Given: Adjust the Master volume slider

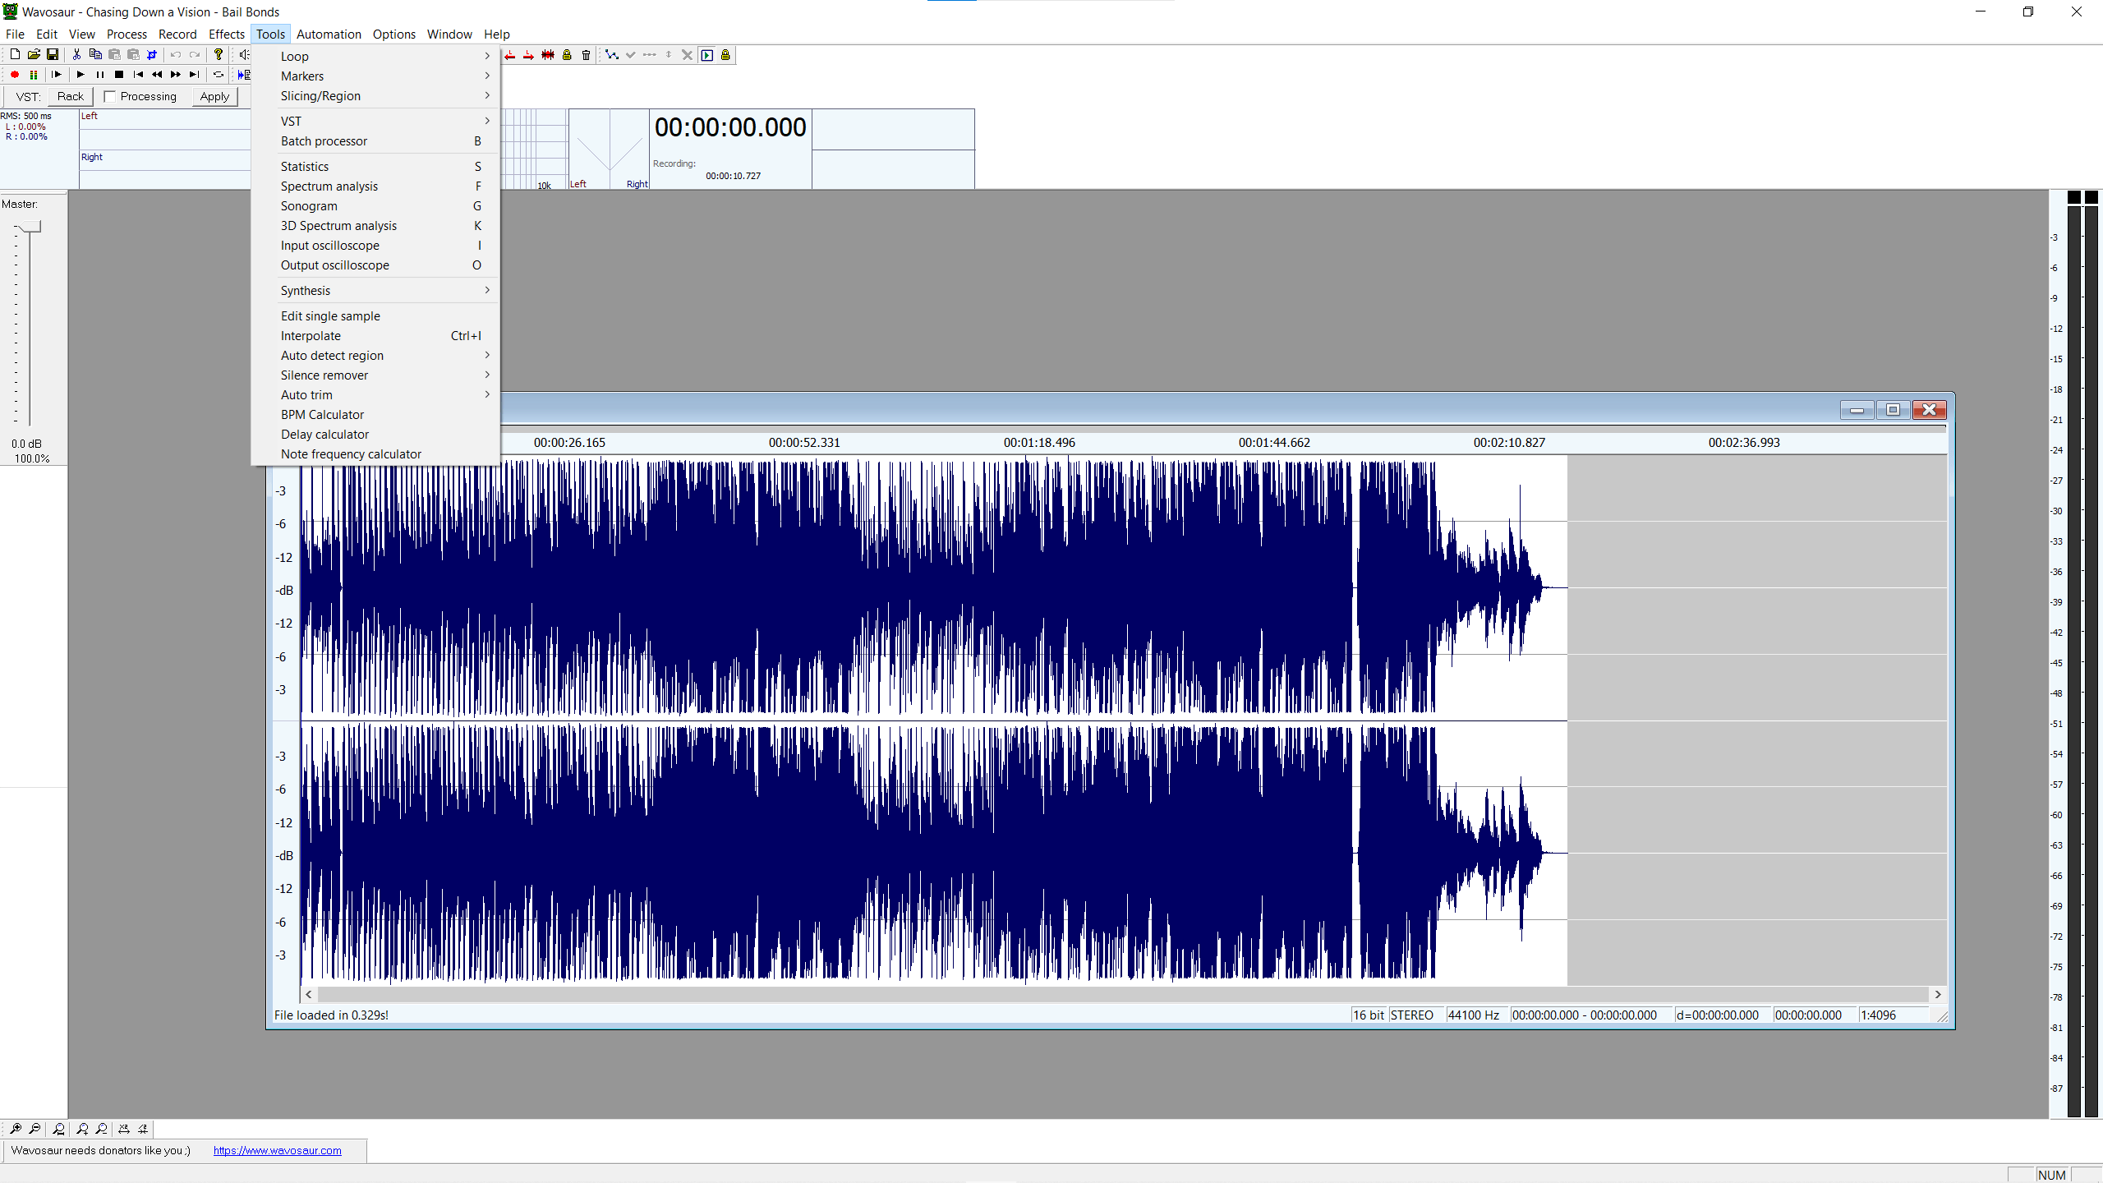Looking at the screenshot, I should pyautogui.click(x=30, y=228).
